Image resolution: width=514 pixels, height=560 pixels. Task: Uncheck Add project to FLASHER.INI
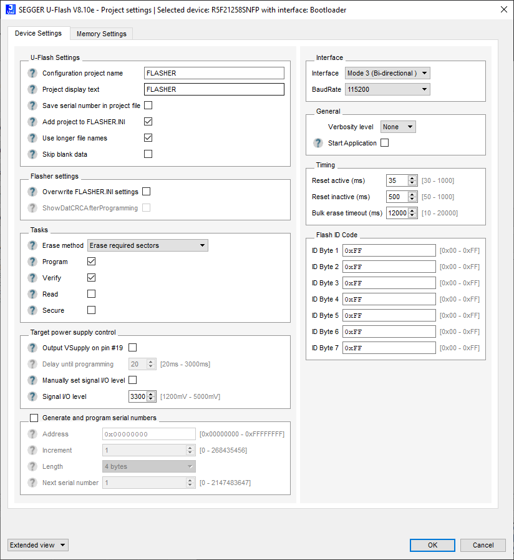[148, 122]
